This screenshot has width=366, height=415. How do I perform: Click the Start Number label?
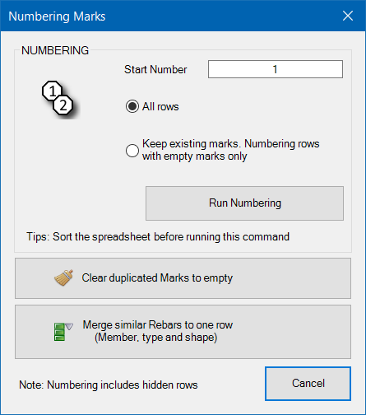point(155,69)
